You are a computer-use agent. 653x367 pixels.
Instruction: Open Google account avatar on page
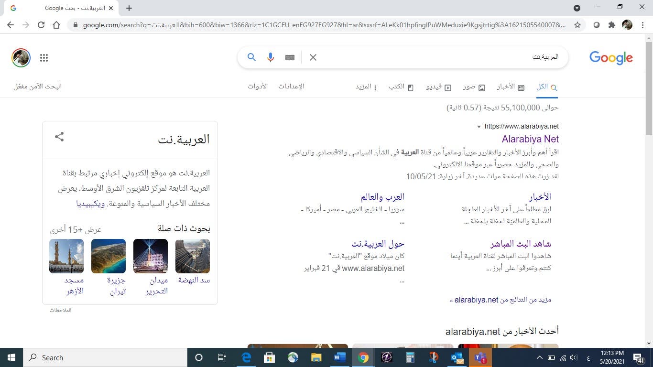21,58
